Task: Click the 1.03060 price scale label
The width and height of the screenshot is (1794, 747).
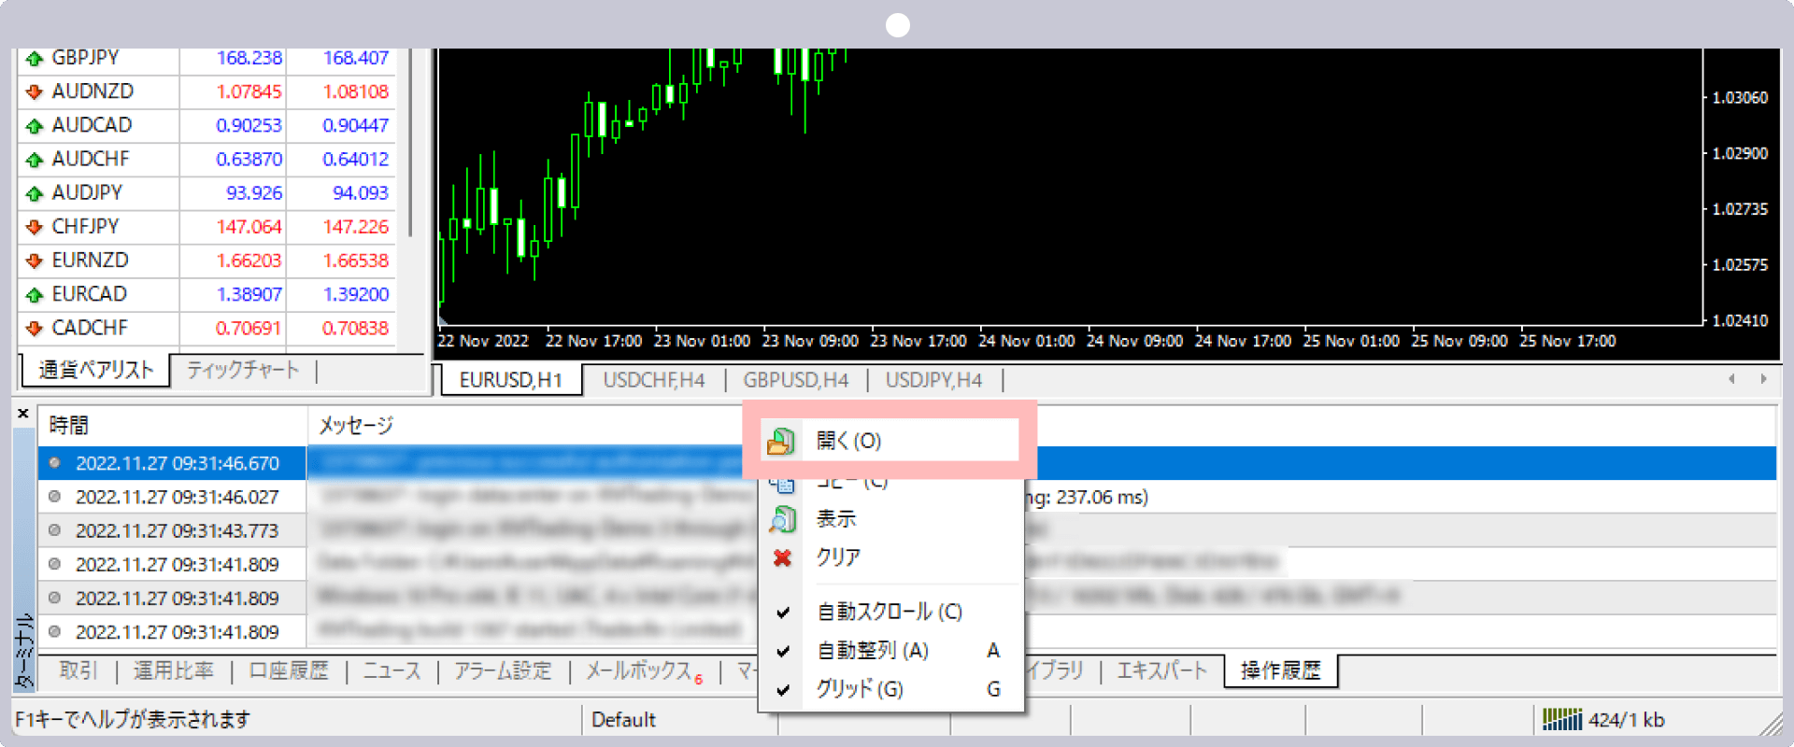Action: tap(1740, 97)
